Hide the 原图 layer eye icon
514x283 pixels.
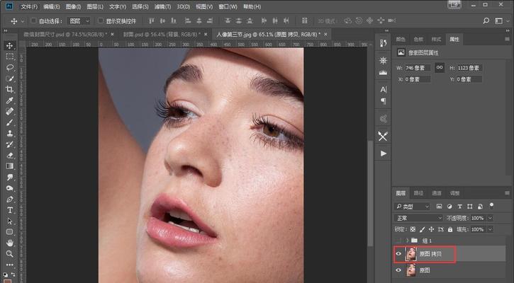(398, 270)
